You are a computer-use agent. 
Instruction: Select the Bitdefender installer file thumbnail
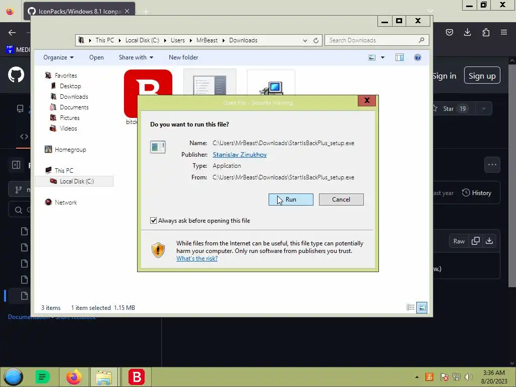[148, 94]
